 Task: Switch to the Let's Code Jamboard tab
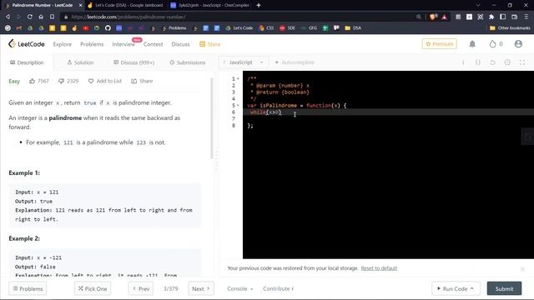(x=126, y=5)
